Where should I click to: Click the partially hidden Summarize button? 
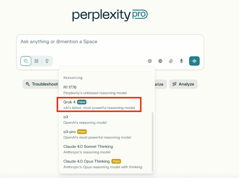161,84
